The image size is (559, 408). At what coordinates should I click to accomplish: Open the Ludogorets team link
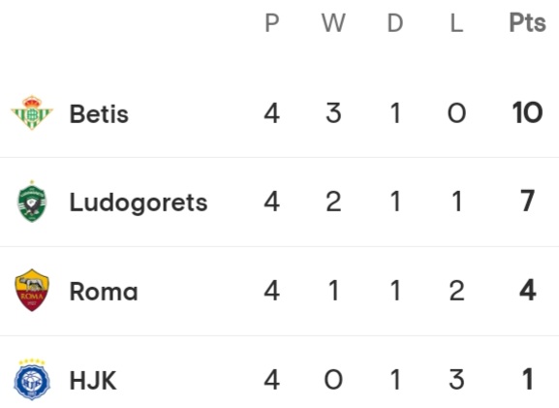[x=139, y=203]
